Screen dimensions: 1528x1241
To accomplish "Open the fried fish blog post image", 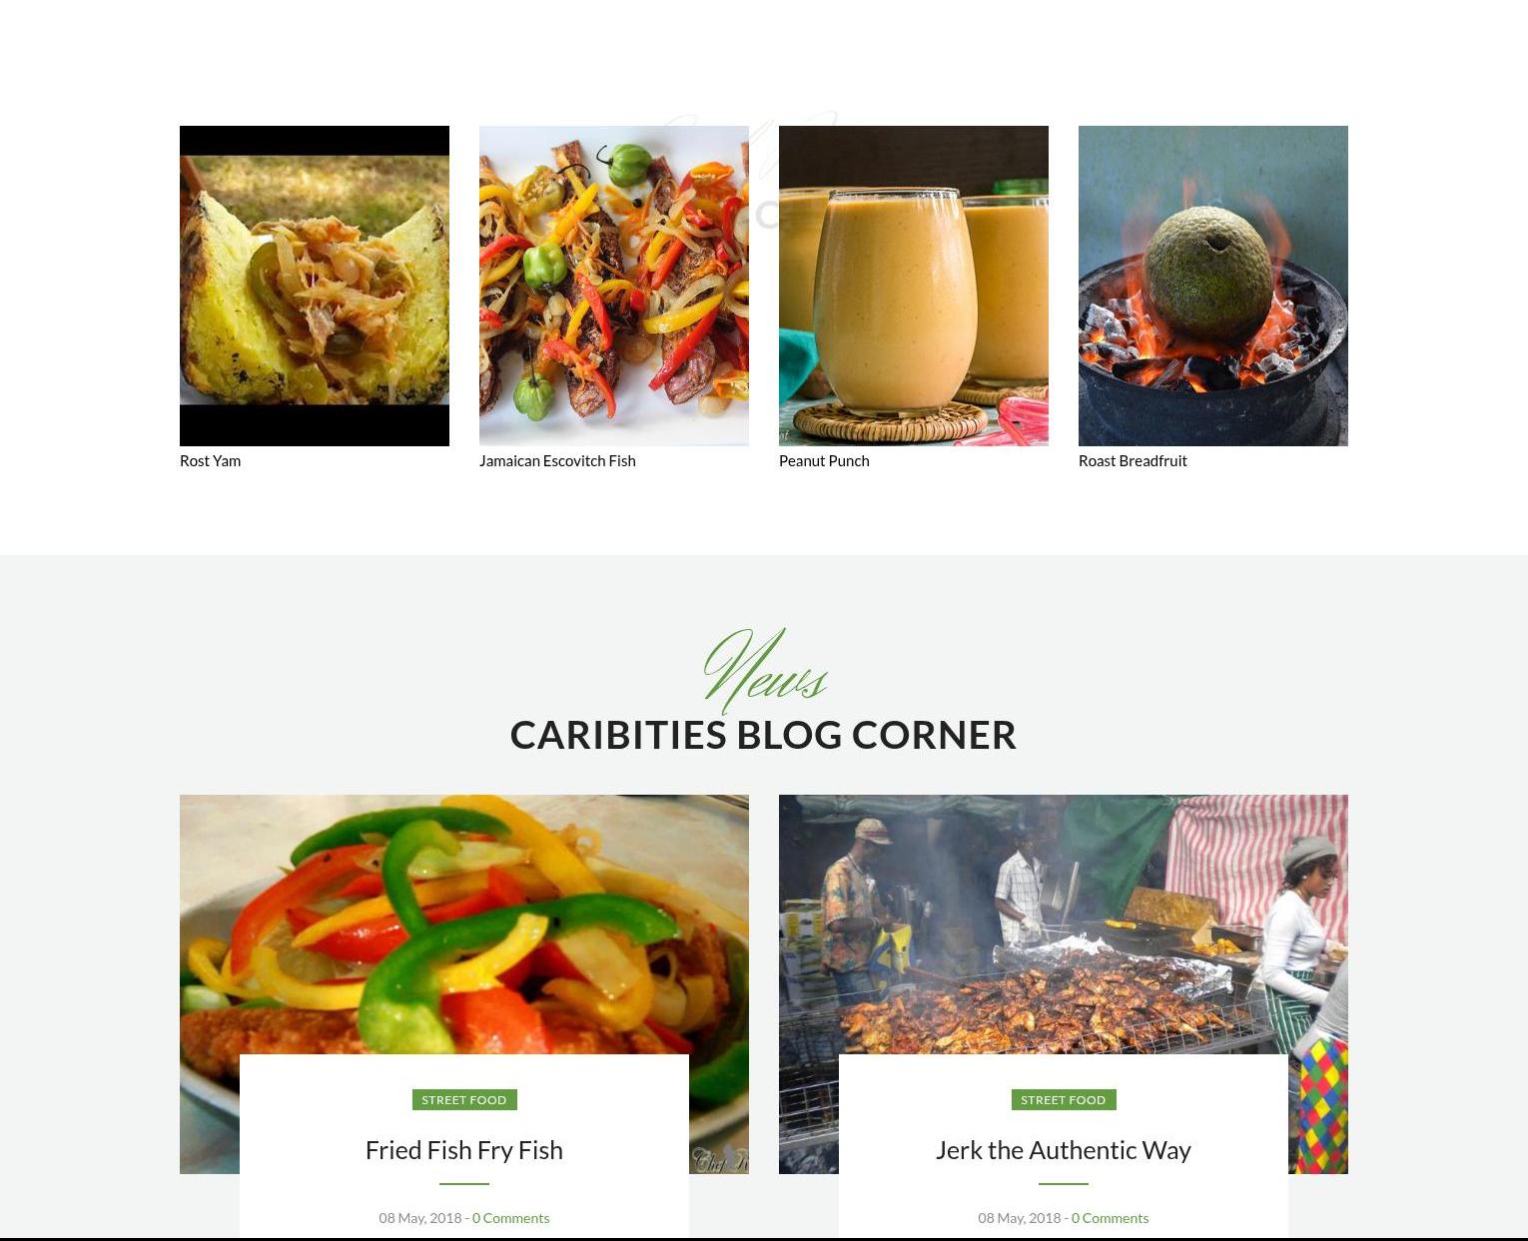I will [x=464, y=924].
